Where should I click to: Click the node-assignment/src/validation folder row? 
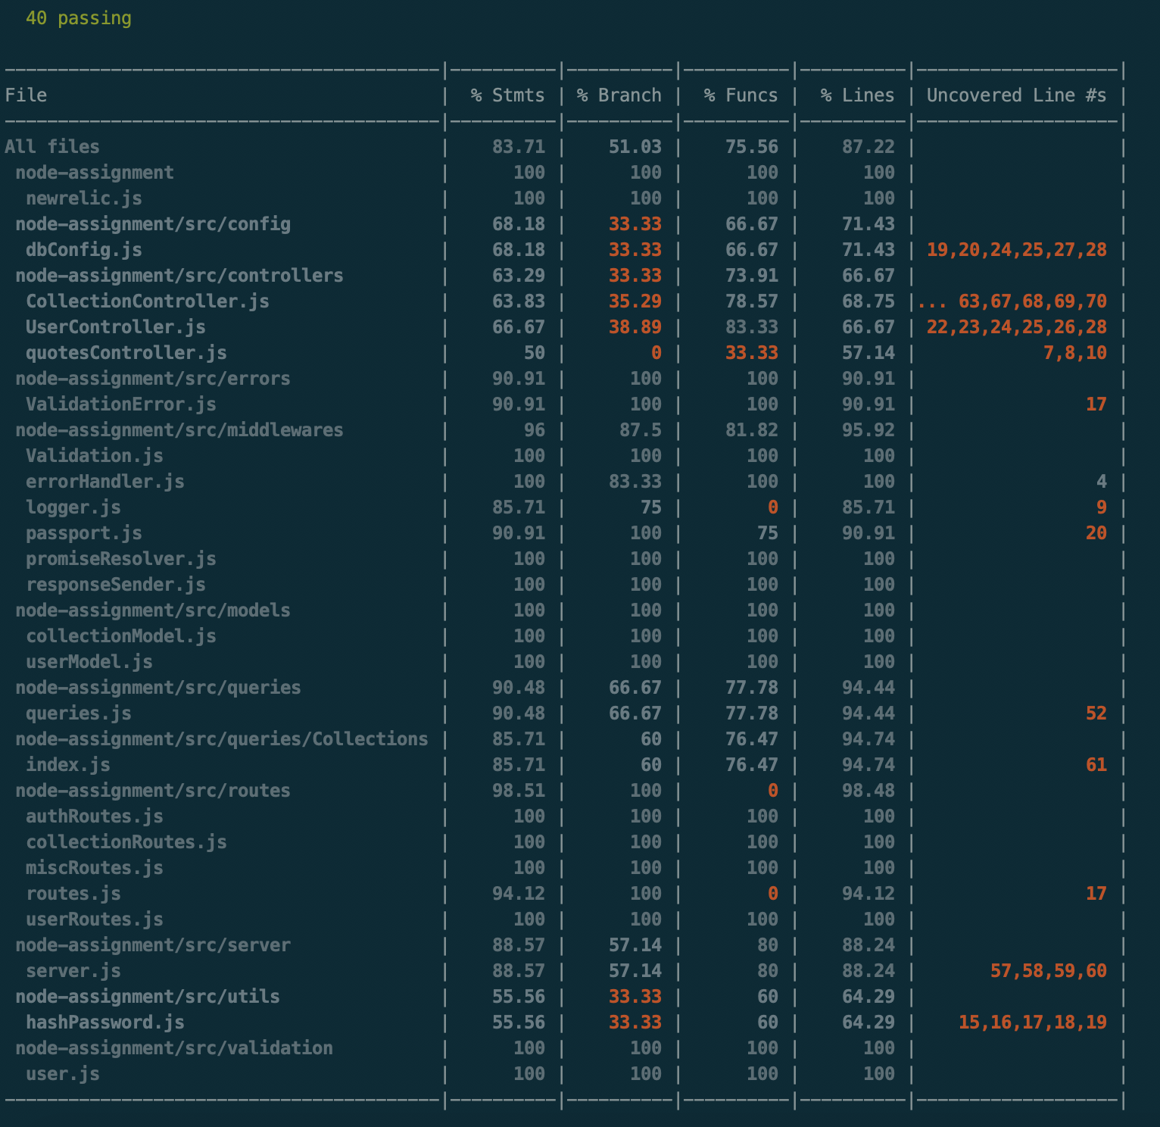(x=174, y=1048)
